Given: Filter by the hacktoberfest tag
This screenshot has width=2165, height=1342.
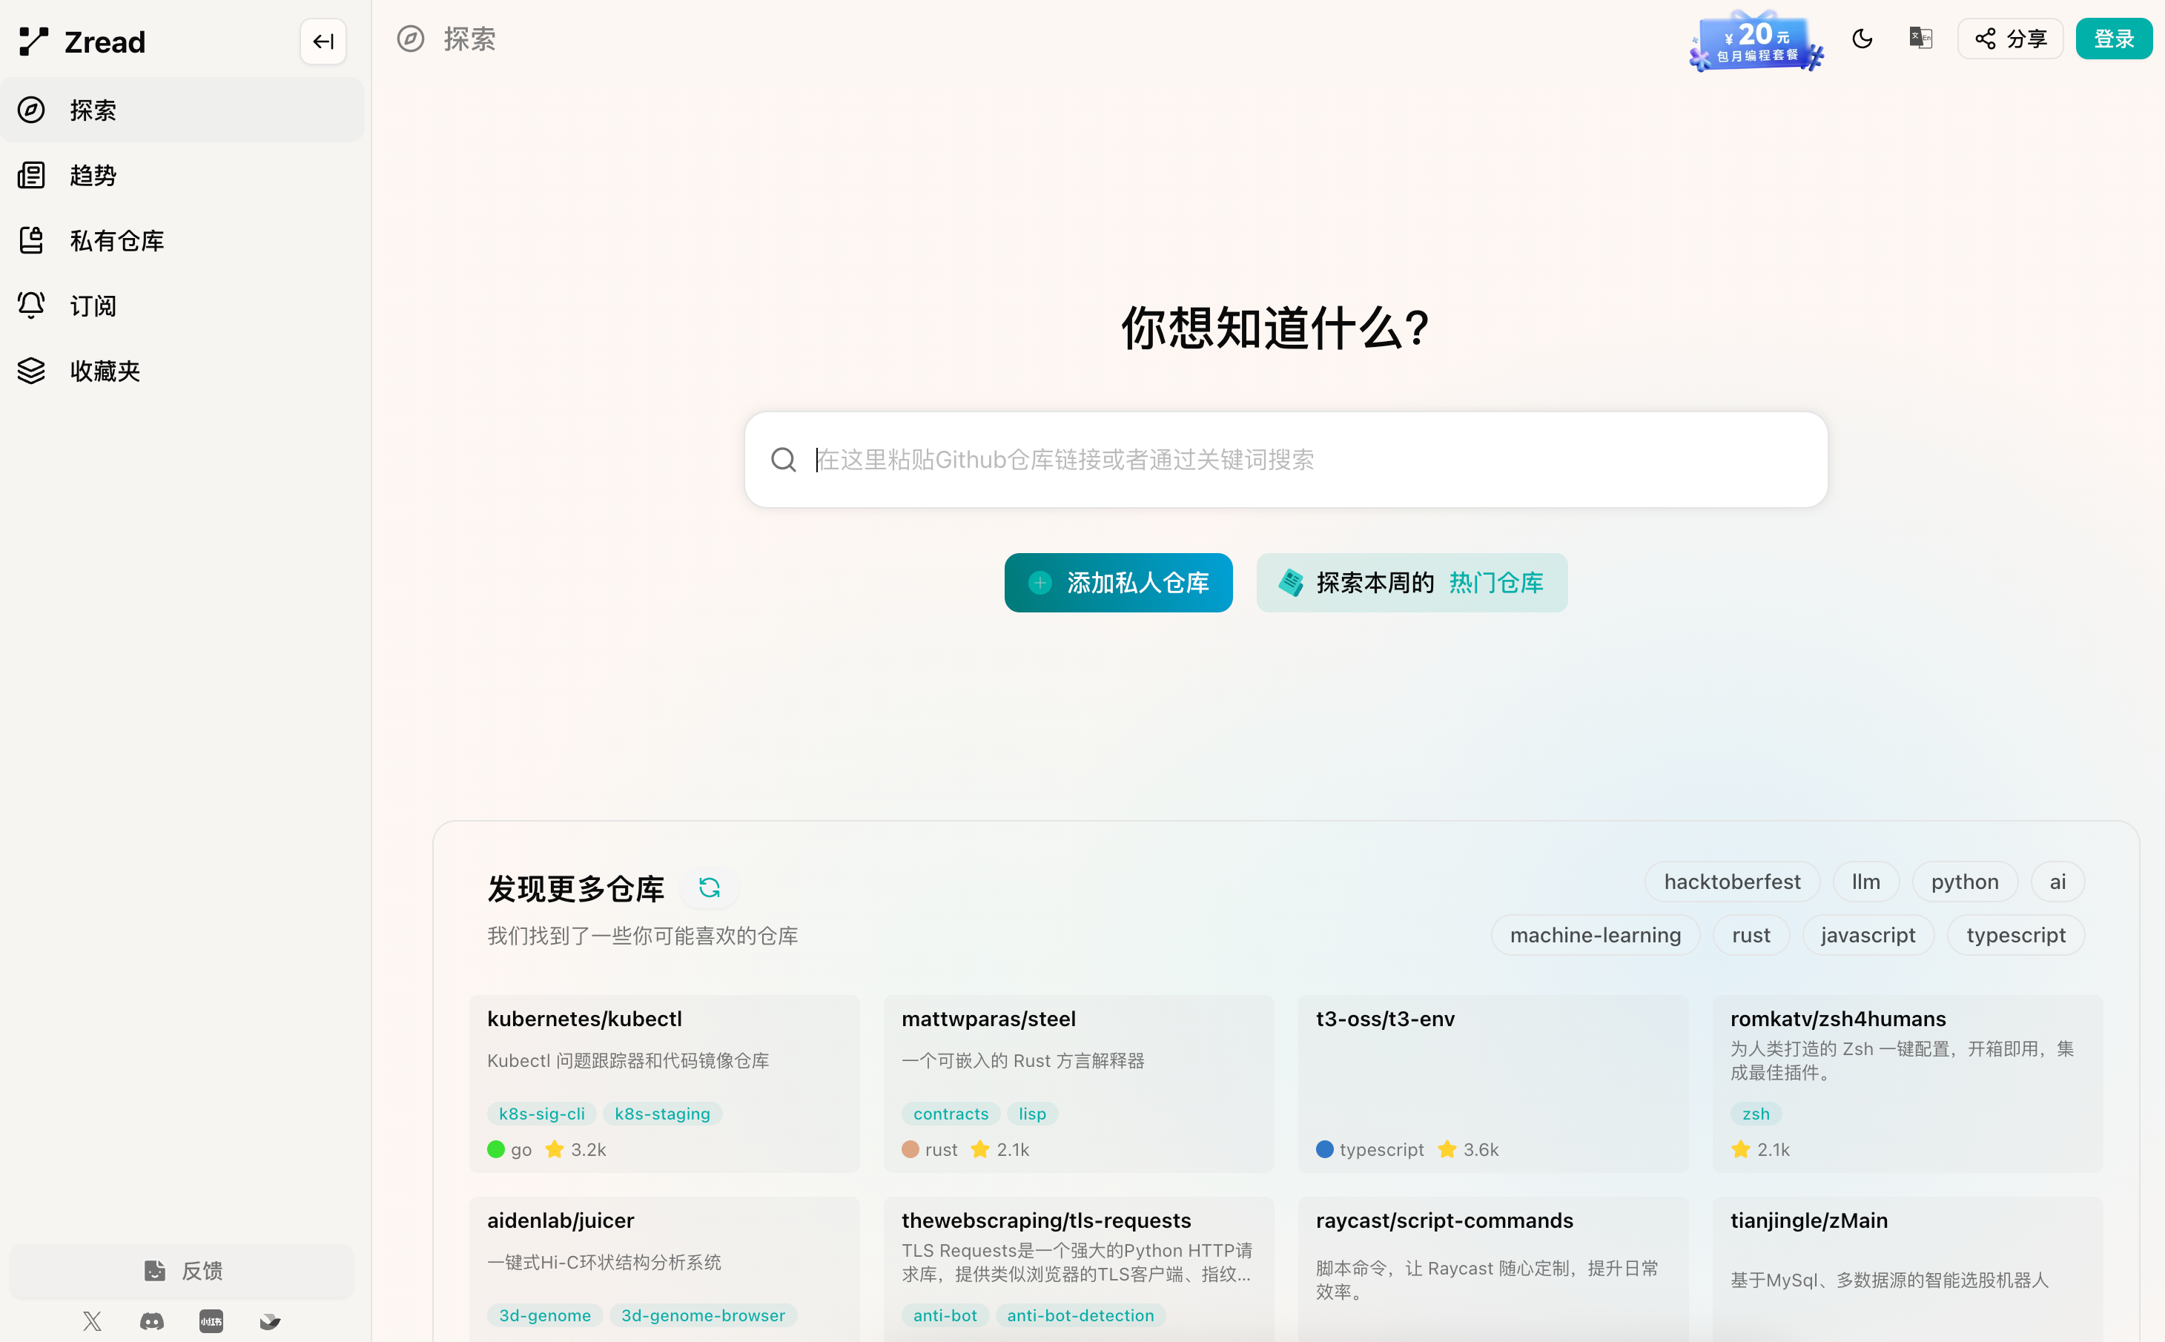Looking at the screenshot, I should (x=1731, y=882).
